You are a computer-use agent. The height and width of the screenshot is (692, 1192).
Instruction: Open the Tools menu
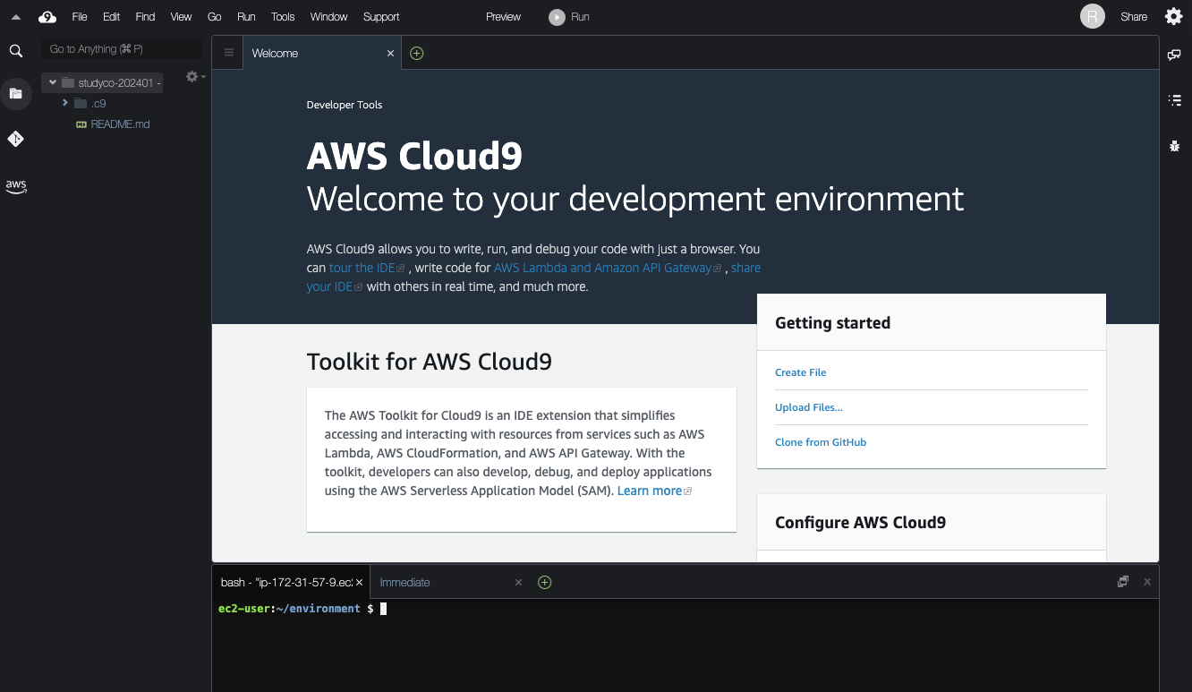pyautogui.click(x=282, y=16)
